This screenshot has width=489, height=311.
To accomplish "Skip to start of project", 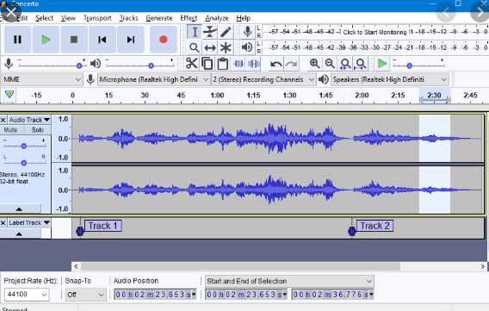I will click(102, 40).
